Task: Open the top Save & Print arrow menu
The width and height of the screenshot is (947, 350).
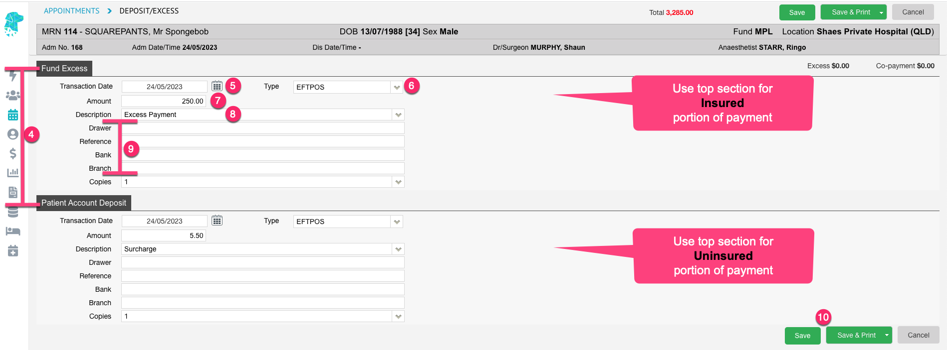Action: click(881, 12)
